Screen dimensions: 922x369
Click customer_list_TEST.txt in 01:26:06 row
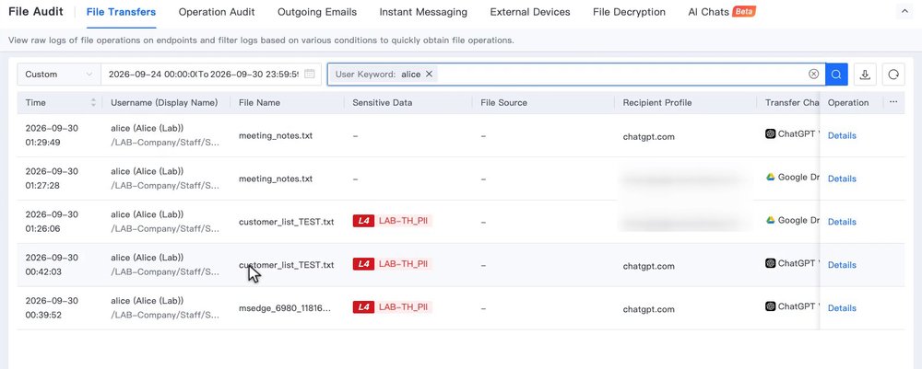tap(287, 222)
